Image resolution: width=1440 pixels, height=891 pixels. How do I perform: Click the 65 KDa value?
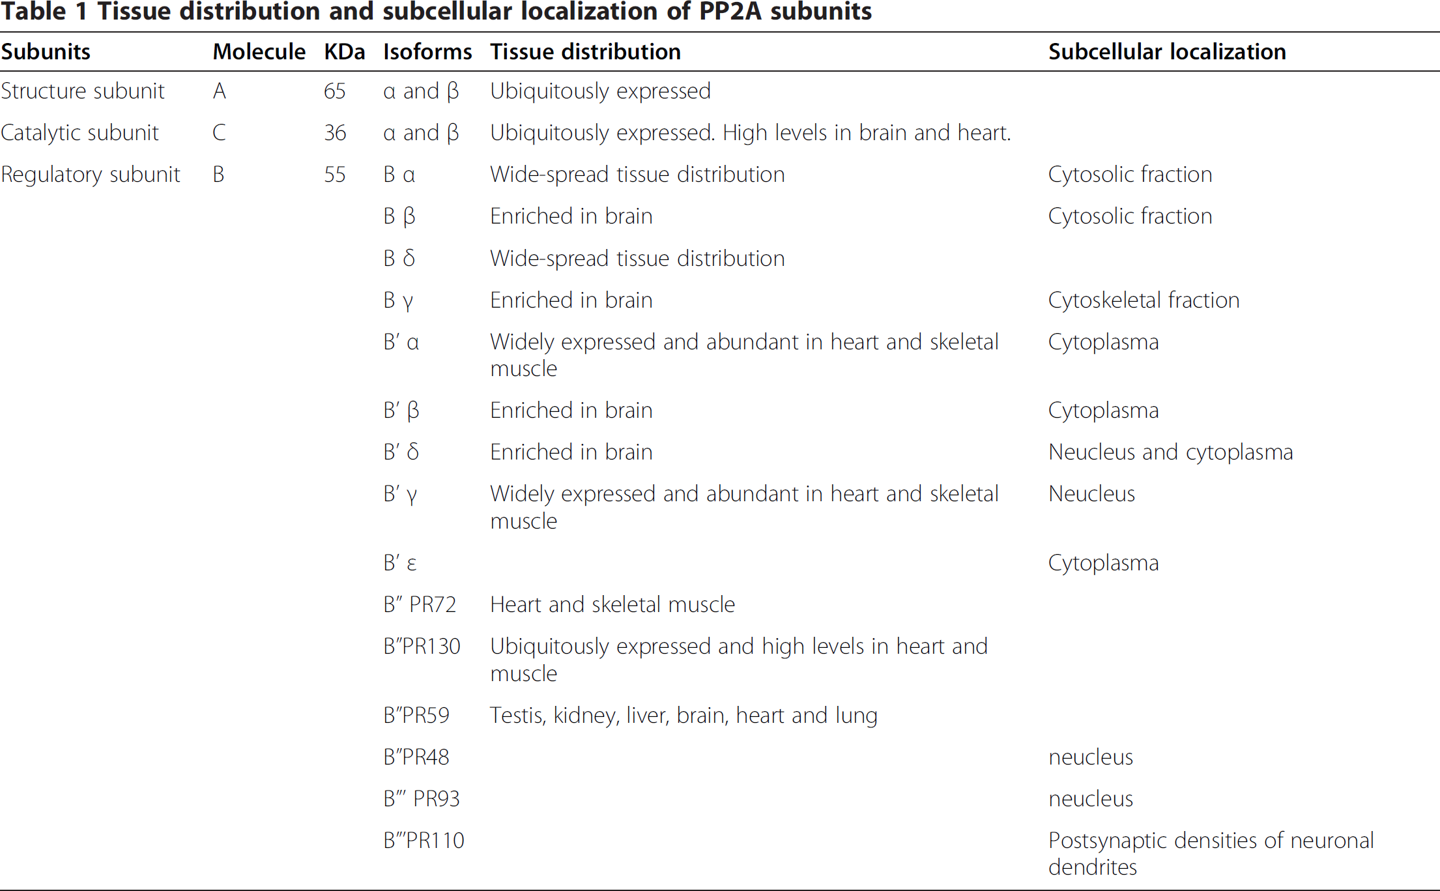click(334, 91)
